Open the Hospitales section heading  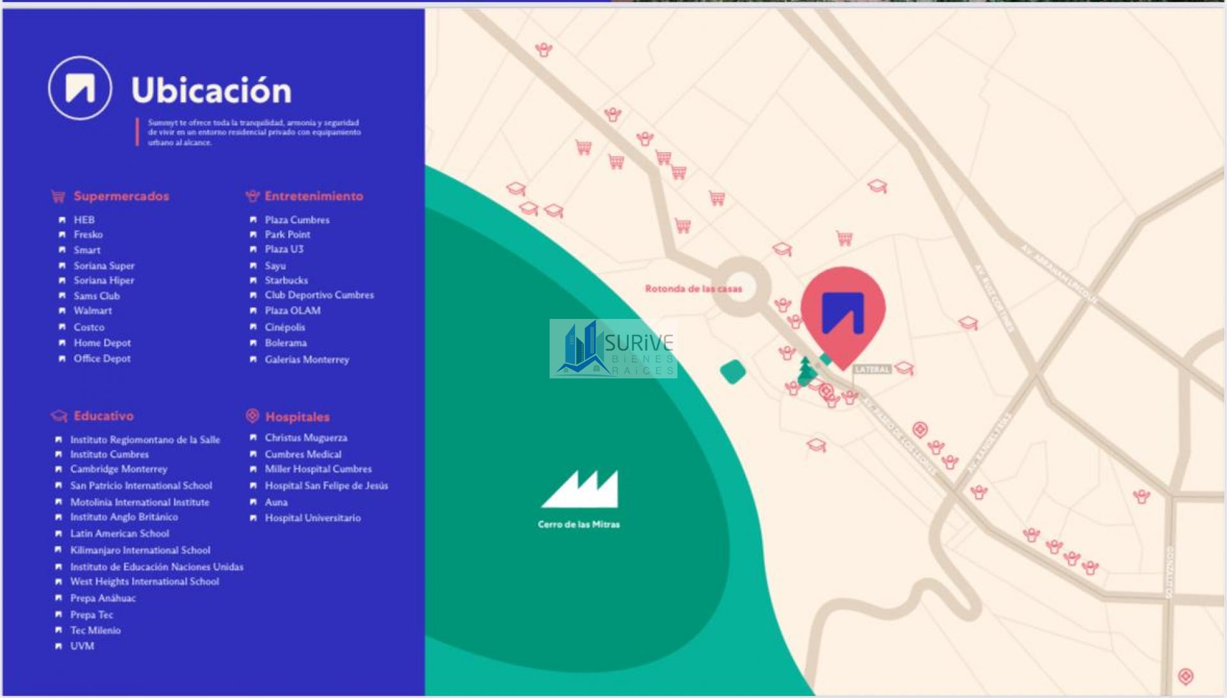[x=297, y=417]
